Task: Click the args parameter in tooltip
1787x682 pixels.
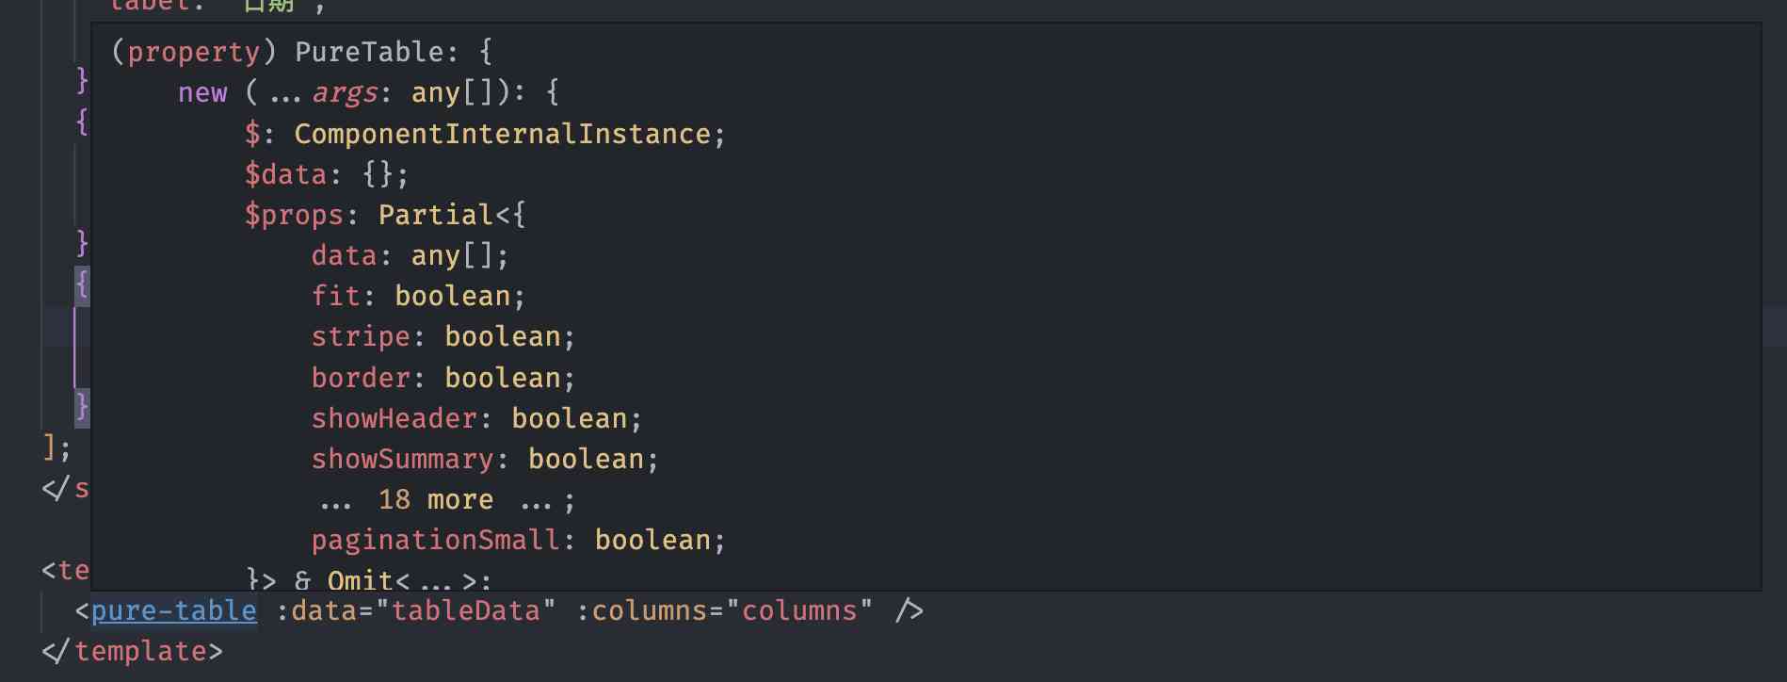Action: point(345,93)
